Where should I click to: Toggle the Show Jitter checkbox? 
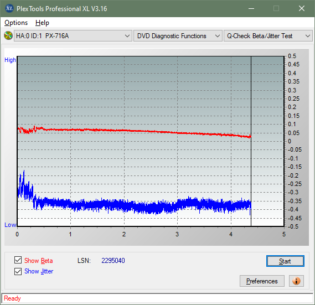18,271
